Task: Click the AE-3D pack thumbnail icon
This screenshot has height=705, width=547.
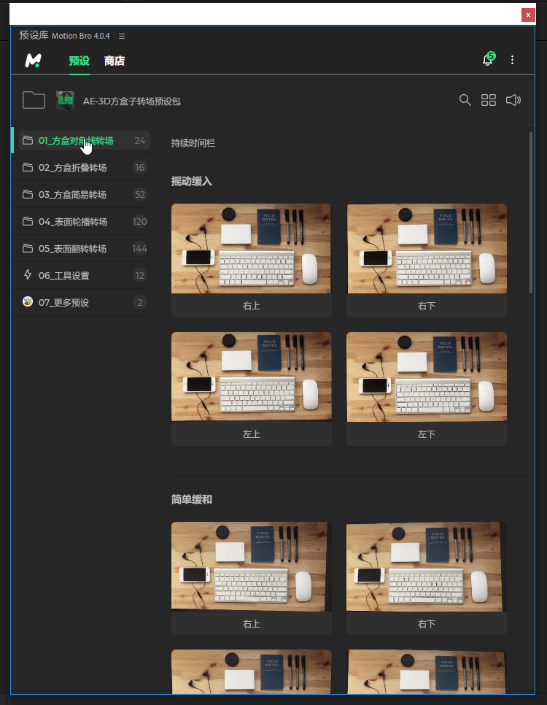Action: [65, 100]
